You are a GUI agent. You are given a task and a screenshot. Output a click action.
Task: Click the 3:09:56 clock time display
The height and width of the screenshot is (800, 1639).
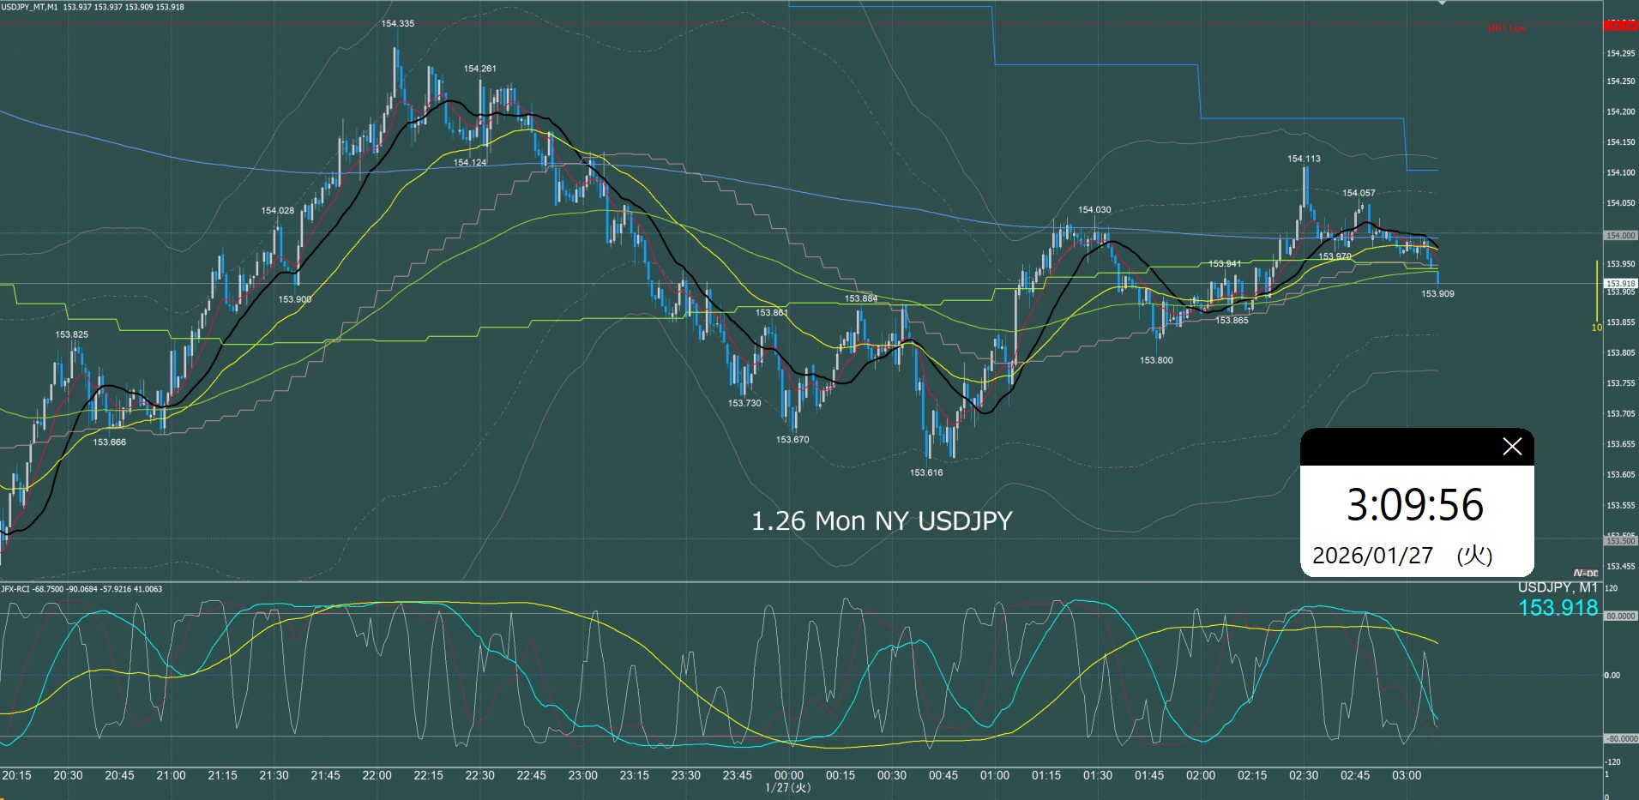point(1414,505)
